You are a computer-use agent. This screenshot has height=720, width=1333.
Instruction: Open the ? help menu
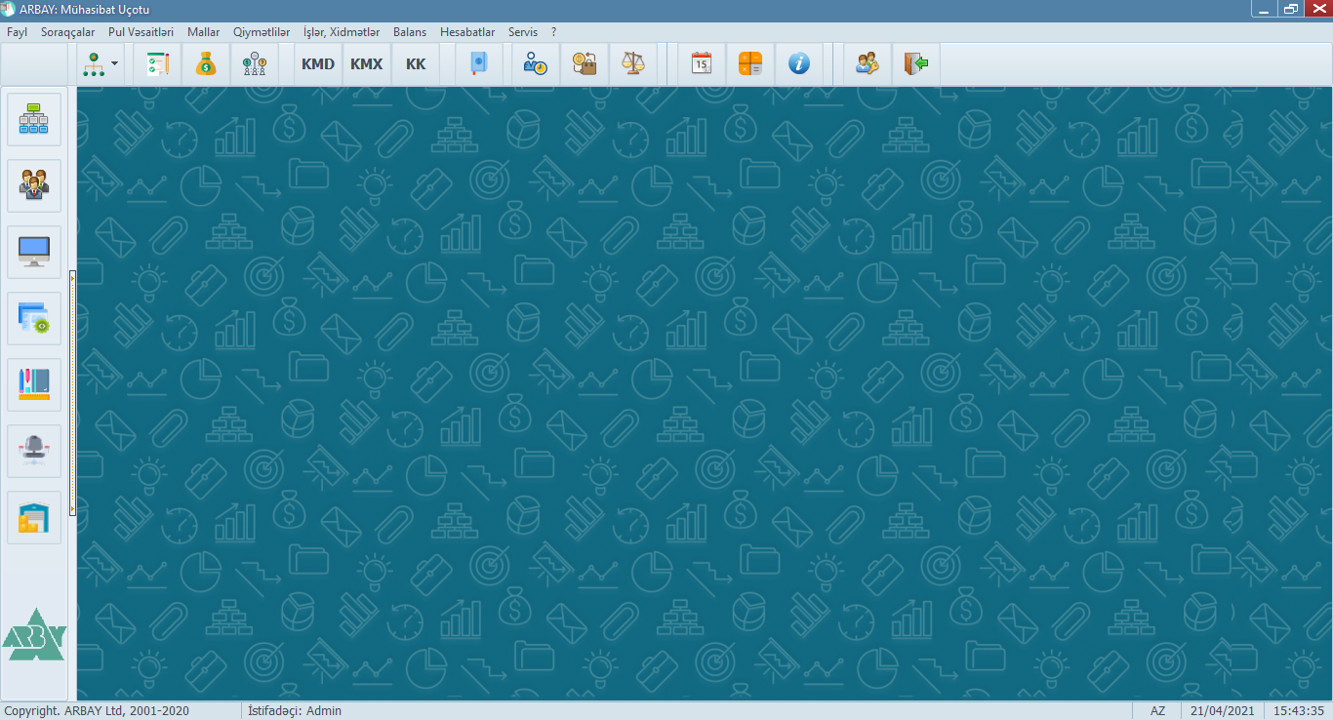pyautogui.click(x=553, y=32)
